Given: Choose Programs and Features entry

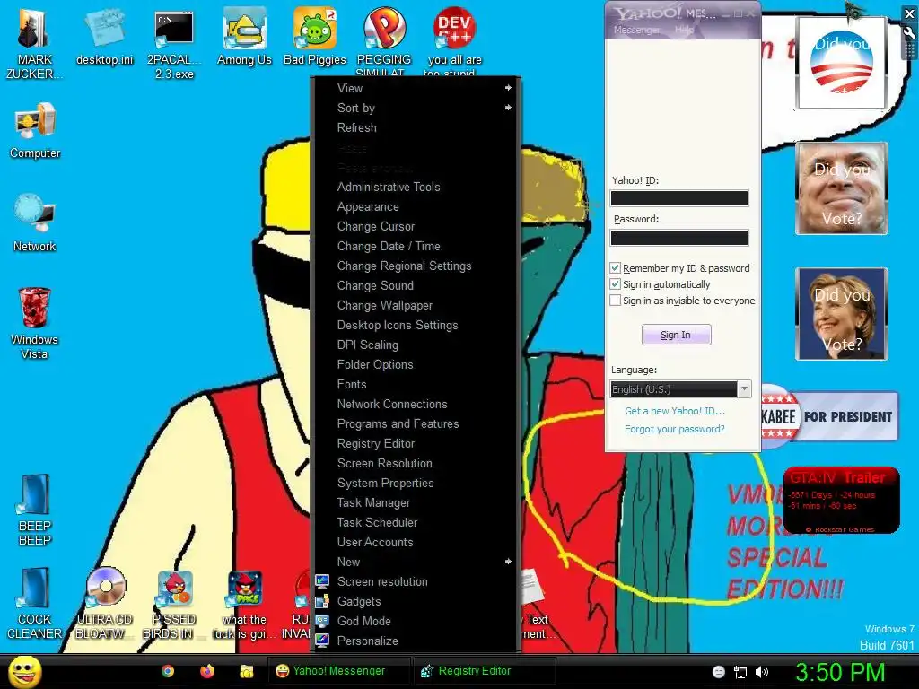Looking at the screenshot, I should tap(416, 423).
